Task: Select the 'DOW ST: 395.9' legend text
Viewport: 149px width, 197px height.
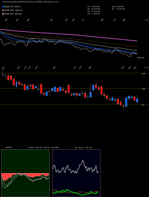Action: tap(12, 7)
